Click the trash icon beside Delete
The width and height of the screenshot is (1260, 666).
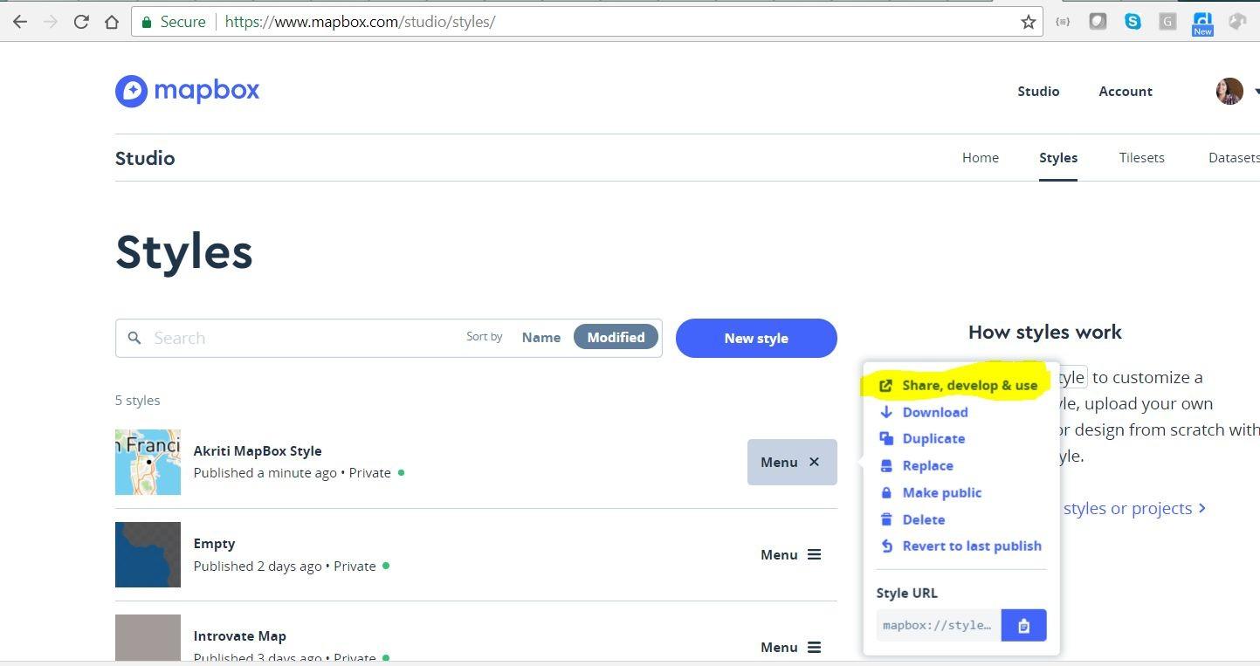click(886, 519)
